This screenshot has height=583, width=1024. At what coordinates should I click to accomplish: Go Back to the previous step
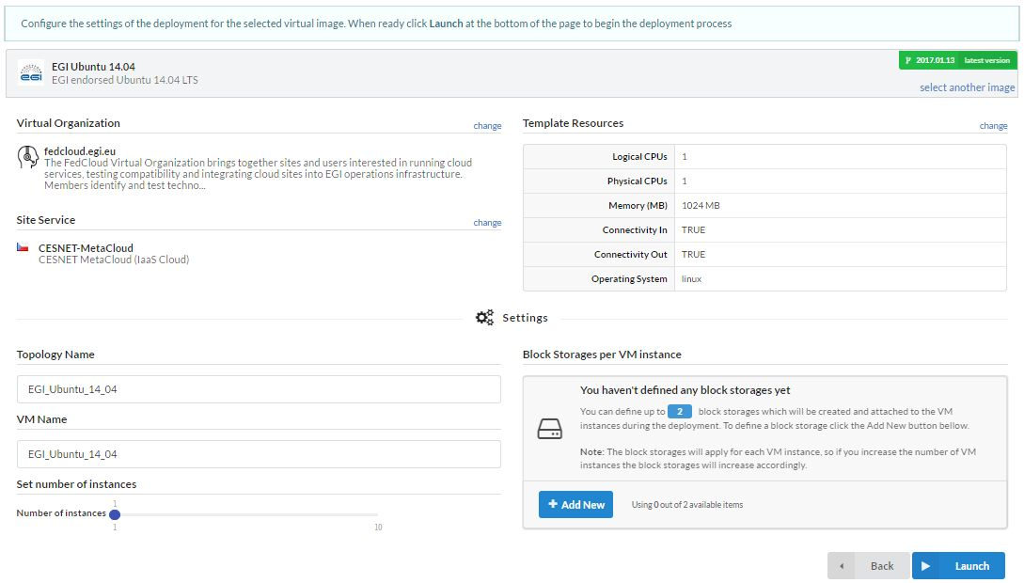(x=868, y=566)
